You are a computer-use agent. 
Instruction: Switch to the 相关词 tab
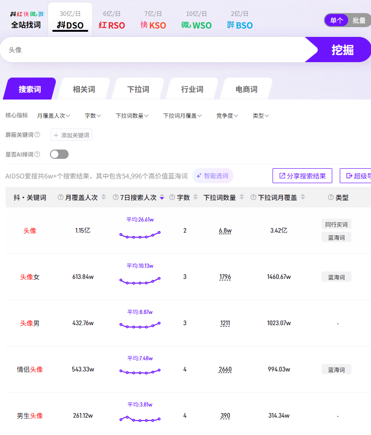(x=84, y=89)
